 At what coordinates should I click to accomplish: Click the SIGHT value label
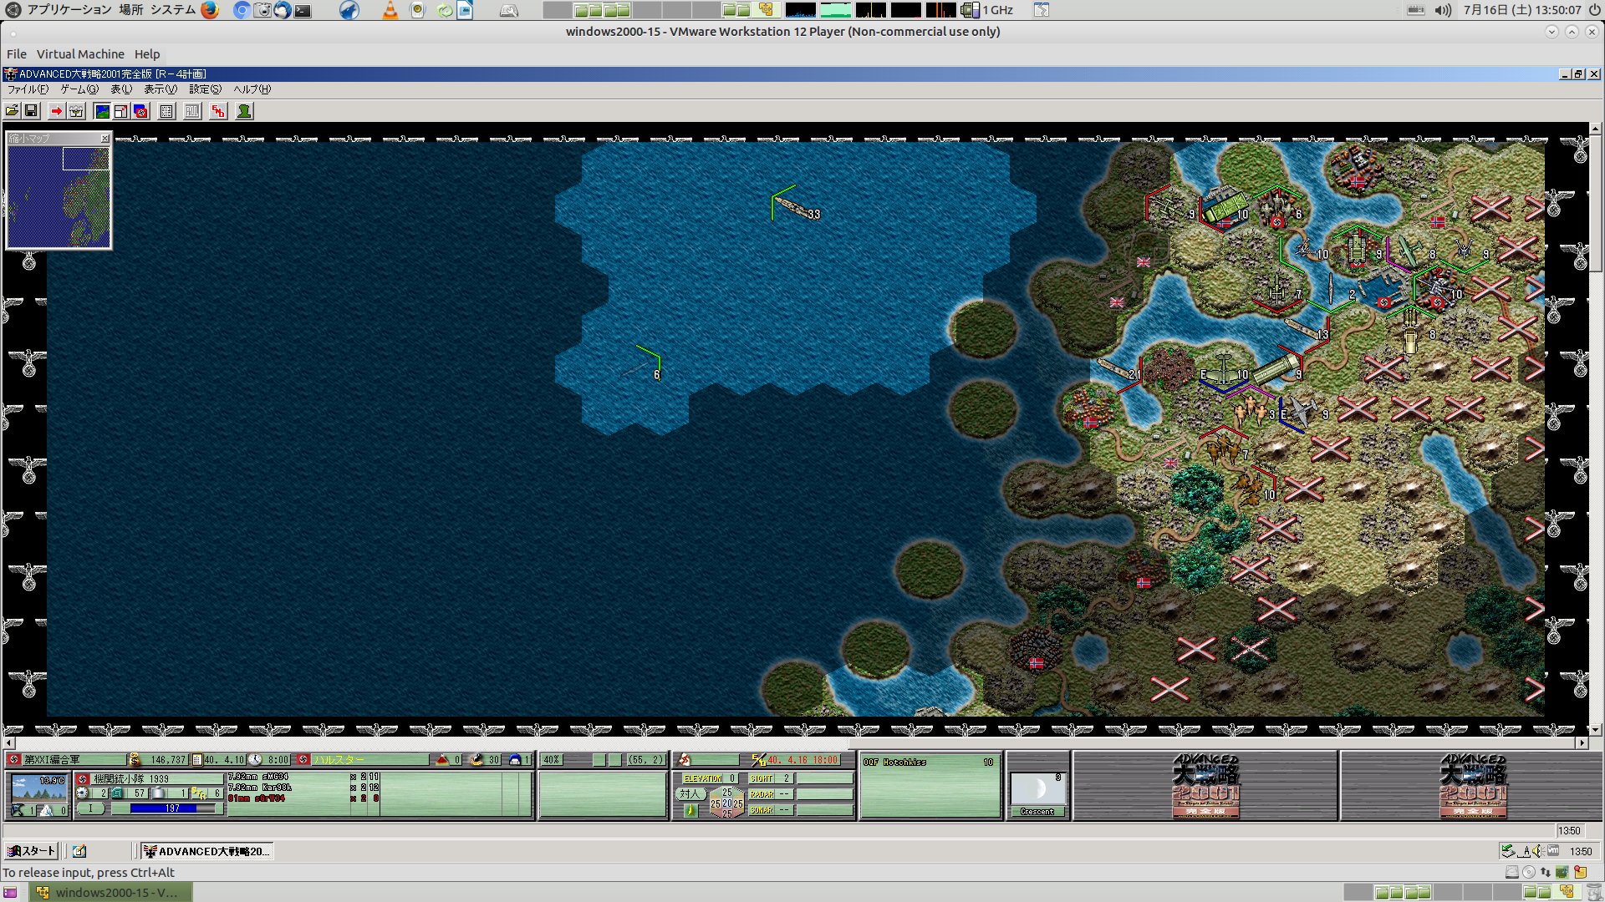click(762, 778)
